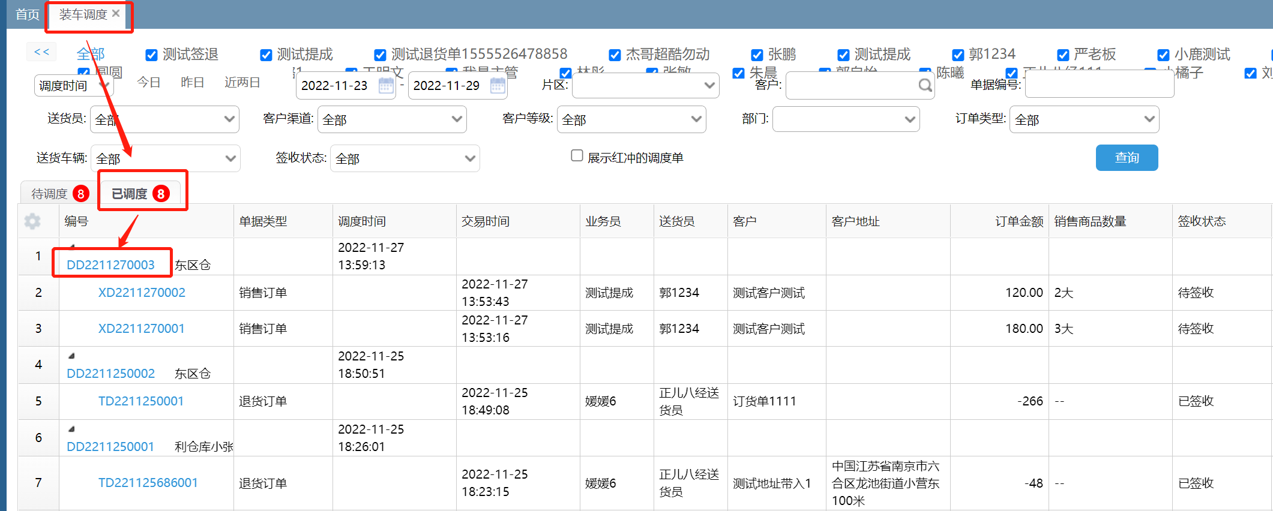Open return order TD2211250001
Viewport: 1273px width, 511px height.
click(141, 401)
